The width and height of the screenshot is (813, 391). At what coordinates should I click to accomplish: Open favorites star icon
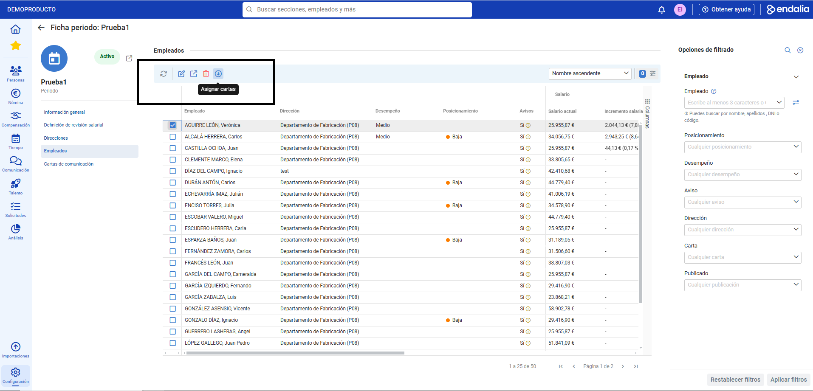[16, 45]
